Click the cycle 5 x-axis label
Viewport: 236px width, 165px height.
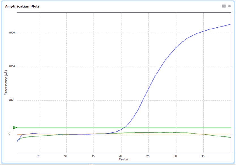coord(38,156)
